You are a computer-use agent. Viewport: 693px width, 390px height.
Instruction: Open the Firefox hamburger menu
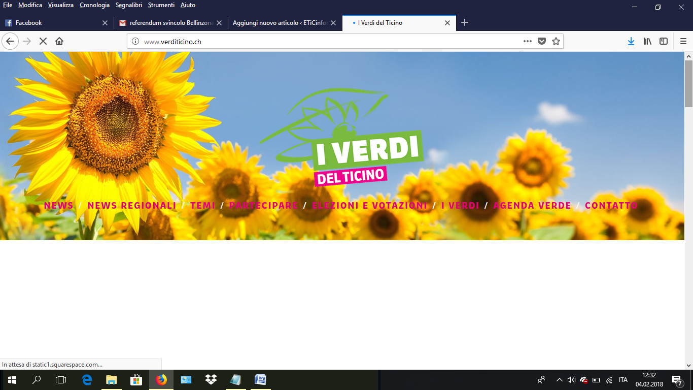(683, 41)
